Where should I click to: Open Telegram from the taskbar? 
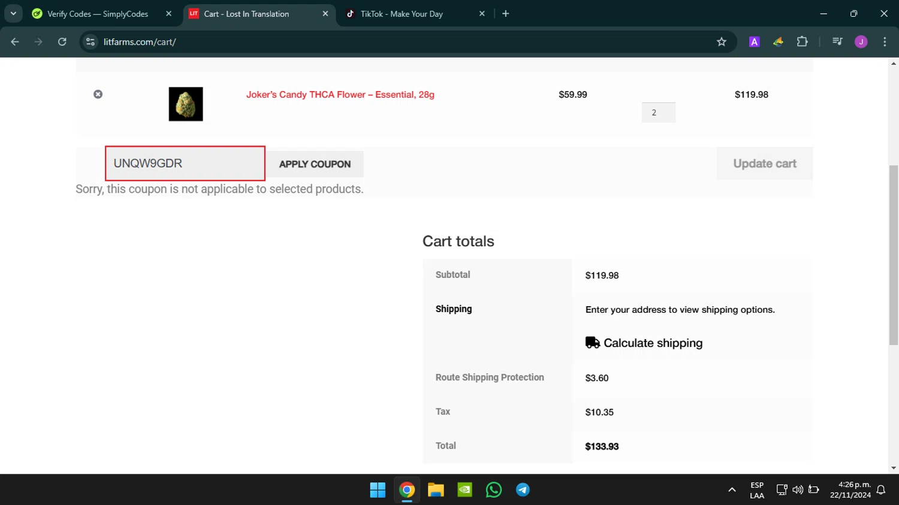[523, 490]
